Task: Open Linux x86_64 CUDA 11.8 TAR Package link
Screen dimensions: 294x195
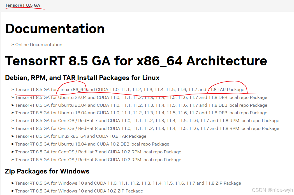Action: (x=130, y=90)
